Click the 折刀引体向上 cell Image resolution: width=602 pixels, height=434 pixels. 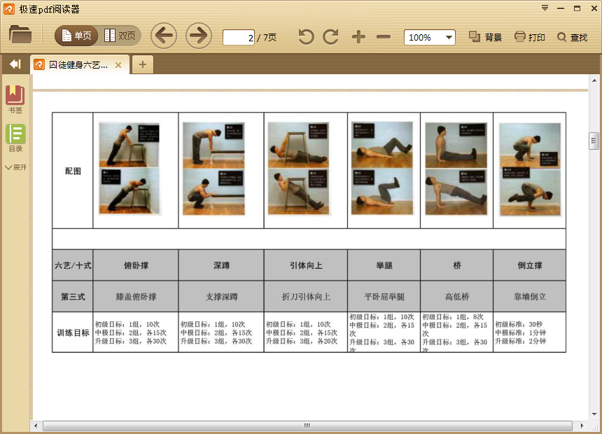pyautogui.click(x=306, y=297)
